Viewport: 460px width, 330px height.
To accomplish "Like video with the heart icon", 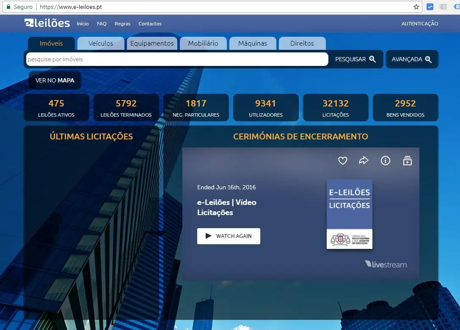I will pos(342,161).
